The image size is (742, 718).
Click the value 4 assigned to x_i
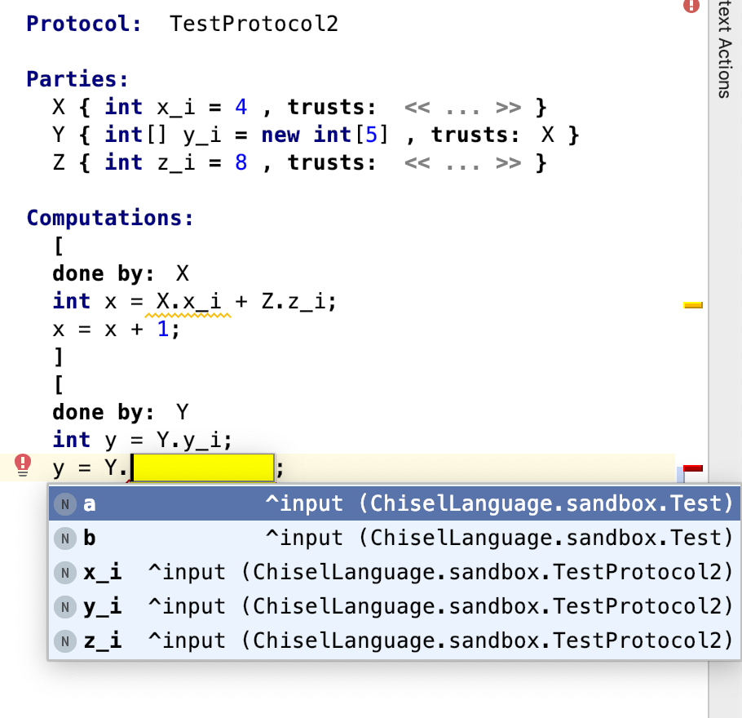point(241,107)
